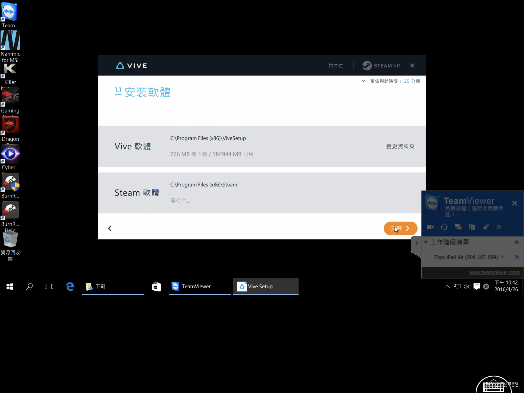Open TeamViewer whiteboard pen icon
Viewport: 524px width, 393px height.
click(486, 227)
